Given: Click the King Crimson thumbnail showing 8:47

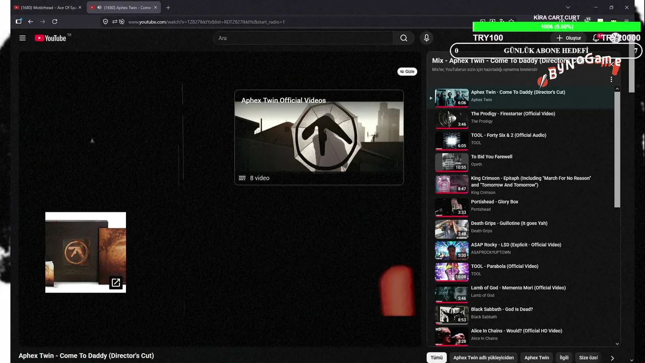Looking at the screenshot, I should point(452,185).
